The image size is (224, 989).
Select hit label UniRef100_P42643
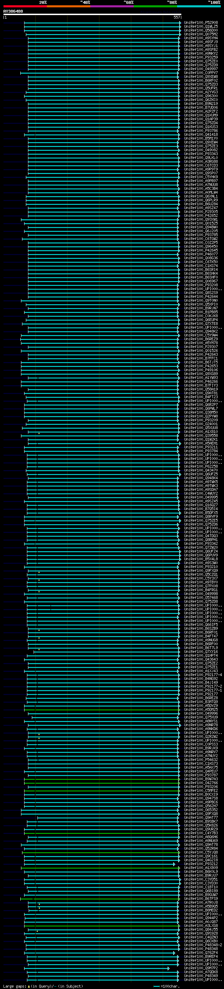[201, 354]
